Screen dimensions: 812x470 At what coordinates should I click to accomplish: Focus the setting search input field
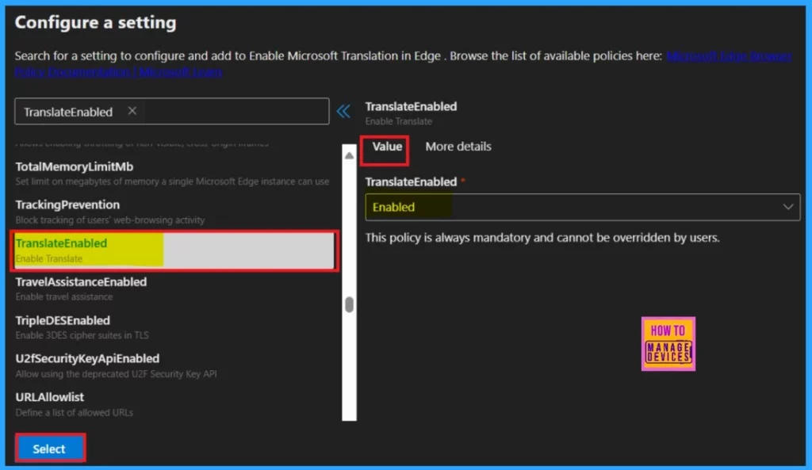(172, 111)
